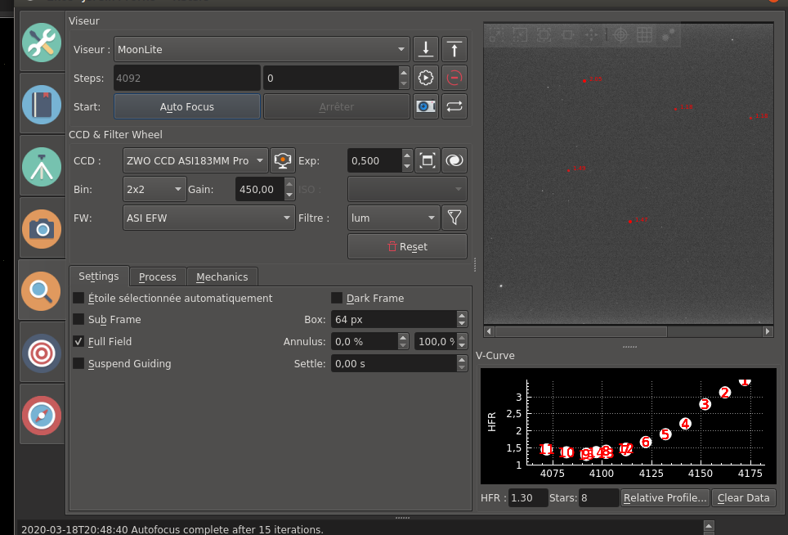The image size is (788, 535).
Task: Decrease the outer Annulus 100,0 % value
Action: 462,346
